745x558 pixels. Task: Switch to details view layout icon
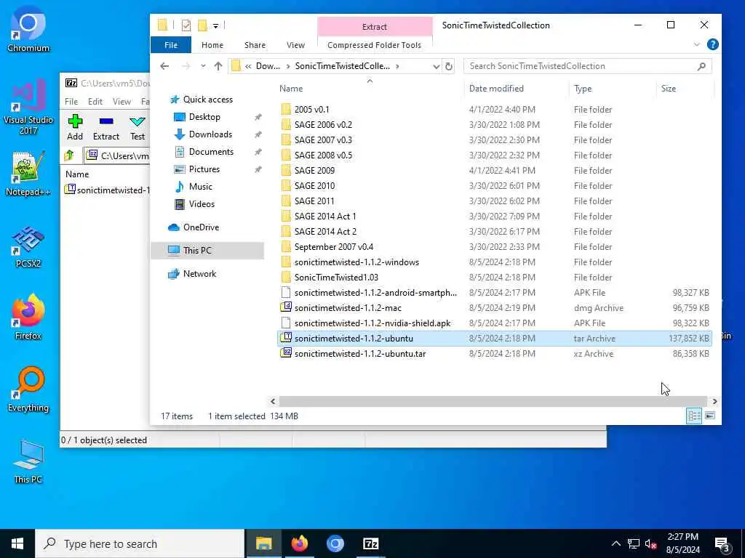point(693,416)
